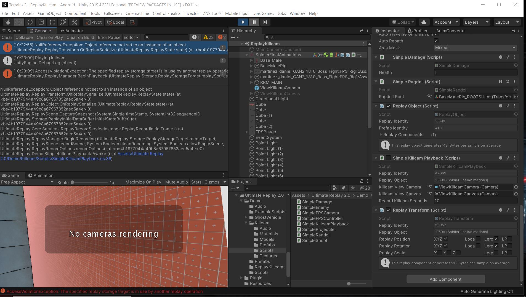Disable Replay Object script checkbox
The width and height of the screenshot is (526, 297).
point(389,106)
